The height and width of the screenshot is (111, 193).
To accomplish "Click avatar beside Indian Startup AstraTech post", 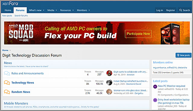I will (109, 82).
